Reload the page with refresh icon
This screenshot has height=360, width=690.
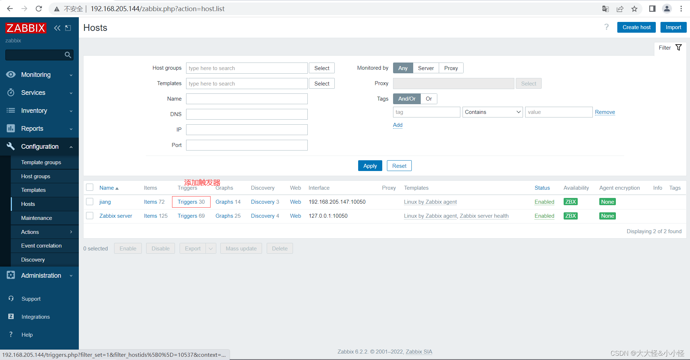[x=39, y=9]
